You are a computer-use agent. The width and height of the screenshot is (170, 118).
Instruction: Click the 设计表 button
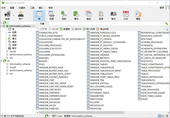click(53, 29)
